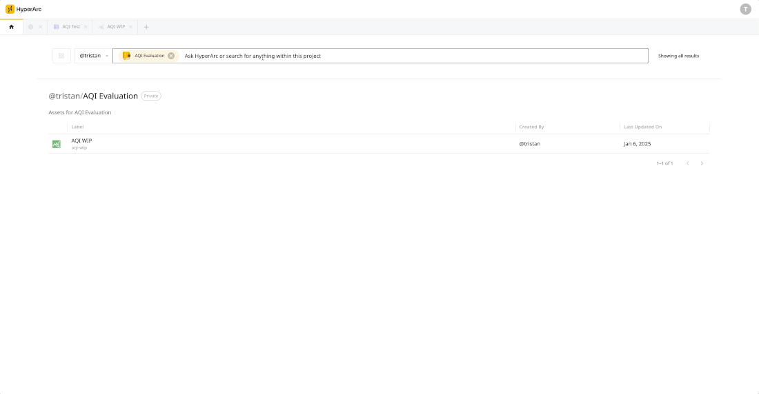Close the AQI Test tab
The height and width of the screenshot is (394, 759).
(x=86, y=27)
